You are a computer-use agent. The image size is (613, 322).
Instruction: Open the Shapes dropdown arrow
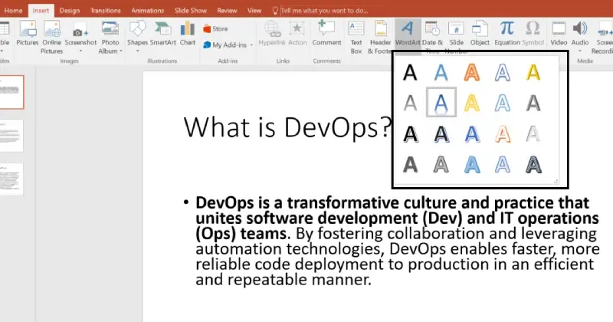coord(138,51)
